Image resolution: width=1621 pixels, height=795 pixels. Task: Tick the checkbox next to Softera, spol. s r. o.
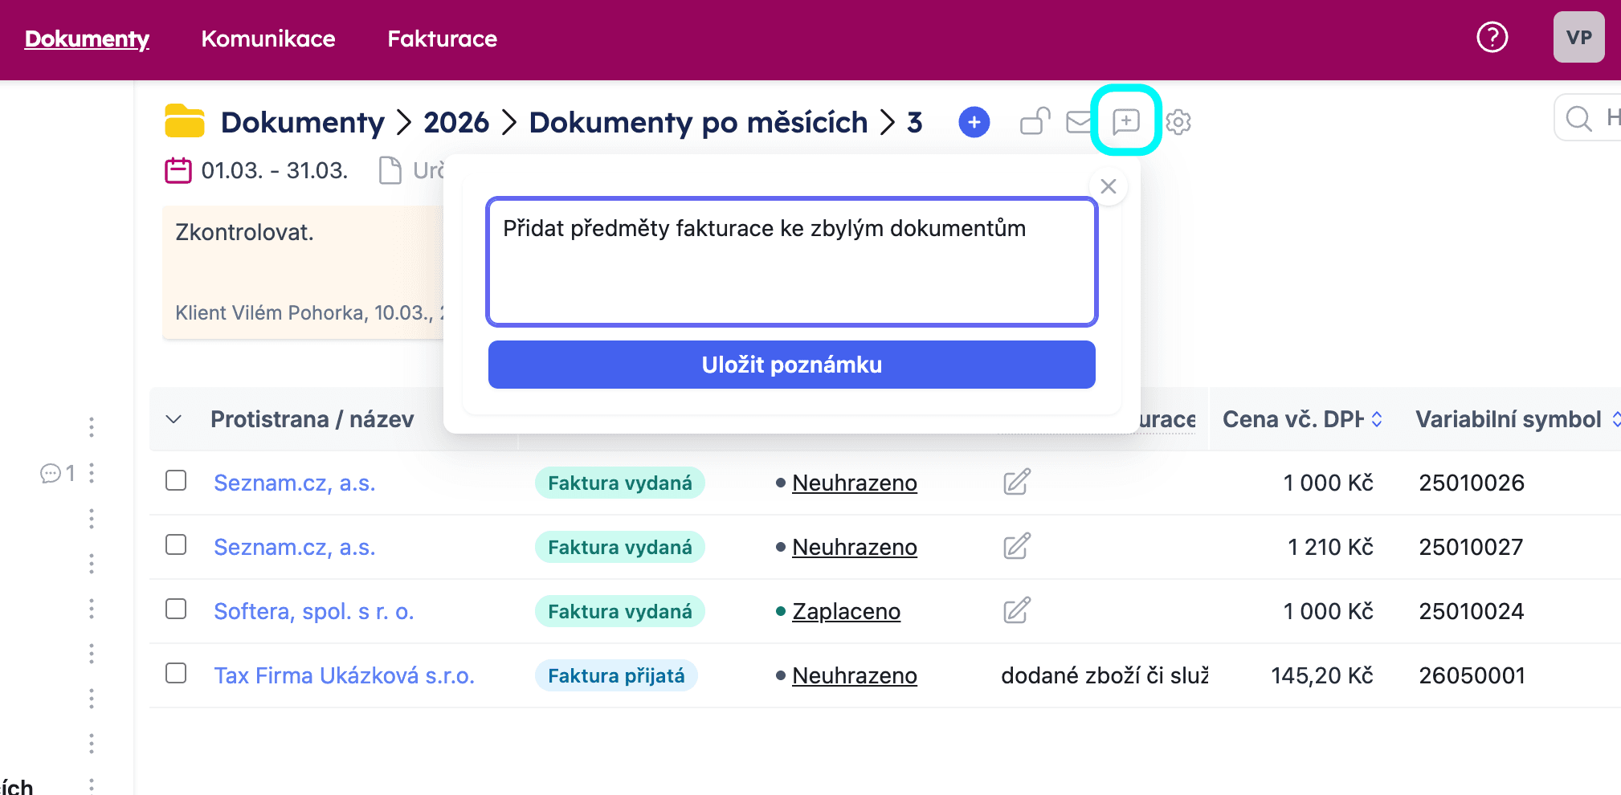point(176,610)
